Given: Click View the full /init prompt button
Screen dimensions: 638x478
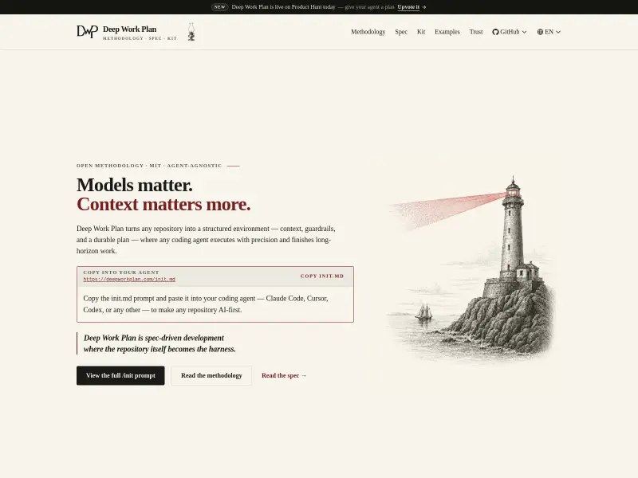Looking at the screenshot, I should point(120,375).
